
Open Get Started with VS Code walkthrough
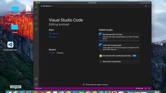(119, 37)
